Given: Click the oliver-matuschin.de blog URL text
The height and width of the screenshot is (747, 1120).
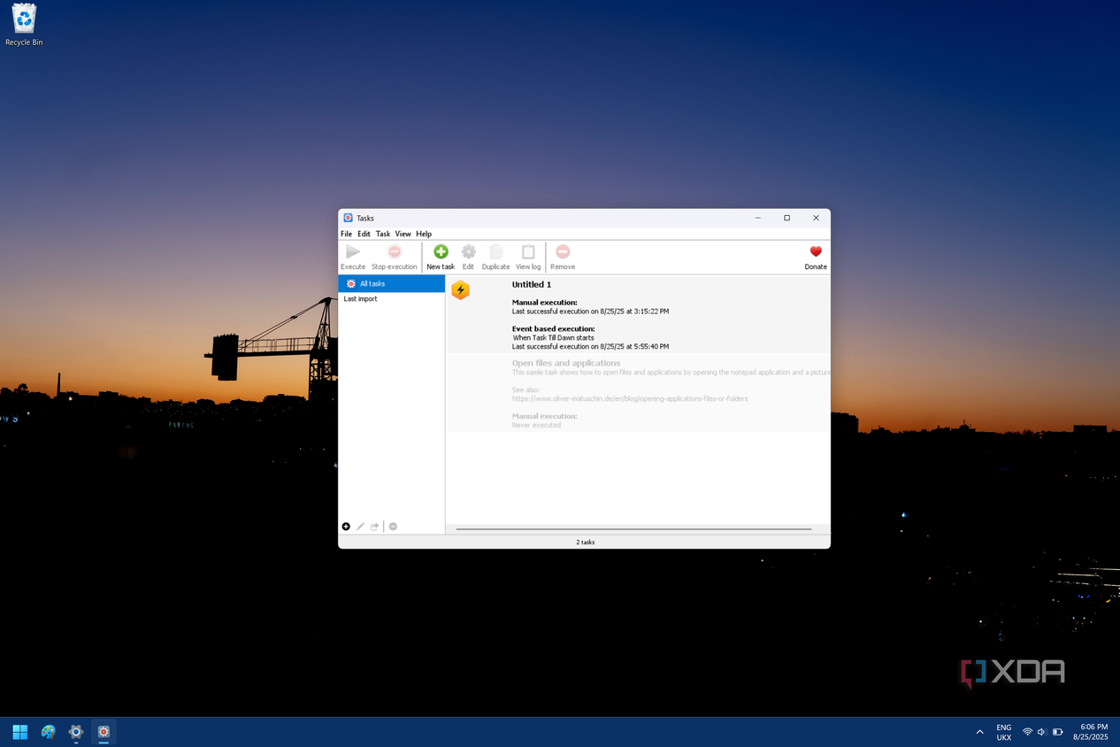Looking at the screenshot, I should (630, 399).
